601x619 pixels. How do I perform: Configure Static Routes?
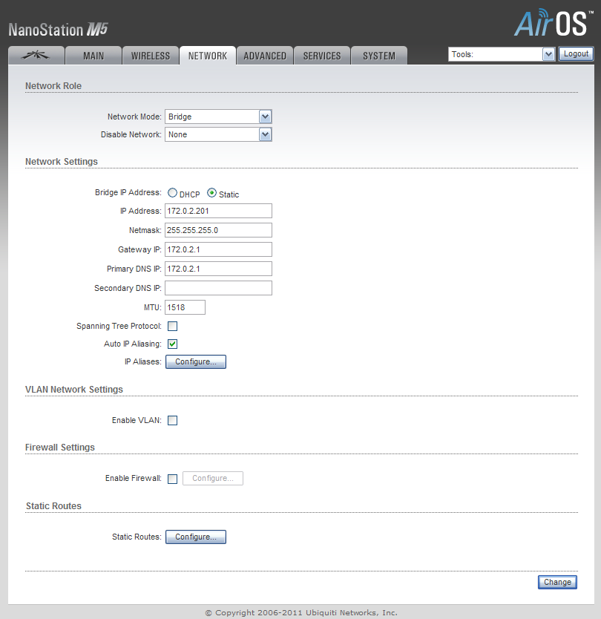(x=196, y=537)
